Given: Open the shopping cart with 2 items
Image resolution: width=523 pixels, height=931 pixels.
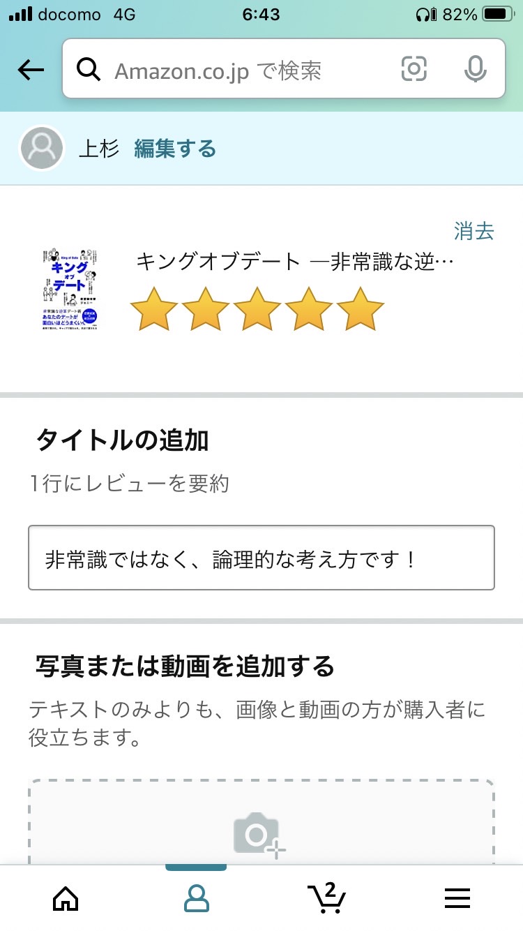Looking at the screenshot, I should pyautogui.click(x=326, y=898).
